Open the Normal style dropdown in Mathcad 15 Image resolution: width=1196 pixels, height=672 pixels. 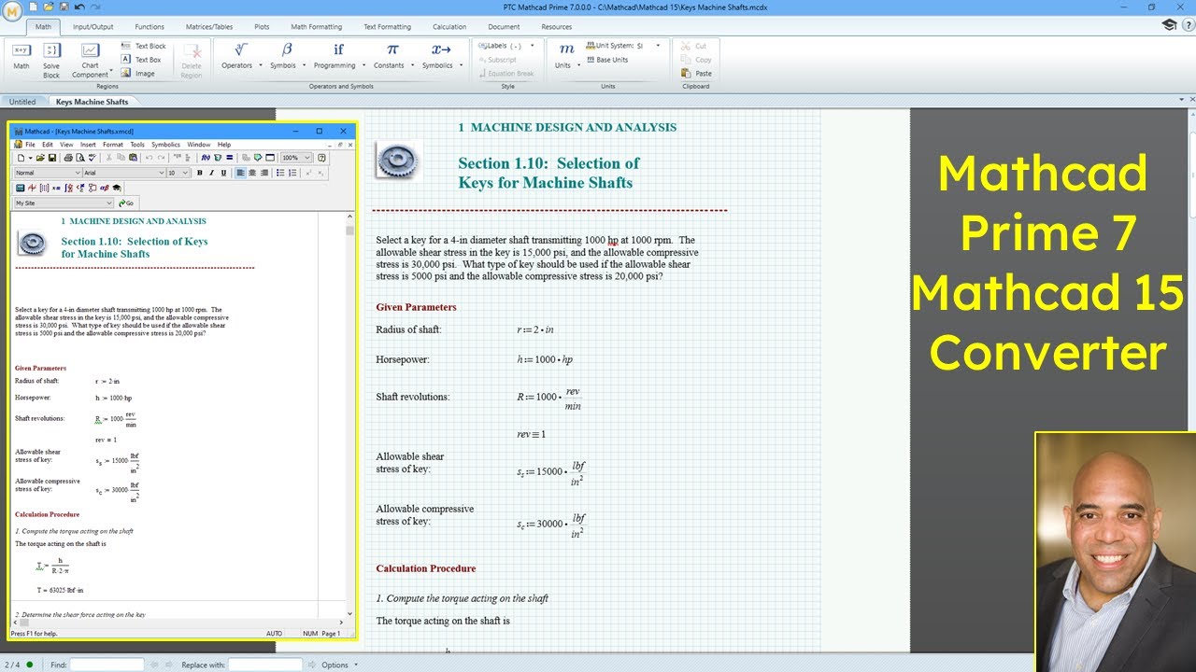48,173
